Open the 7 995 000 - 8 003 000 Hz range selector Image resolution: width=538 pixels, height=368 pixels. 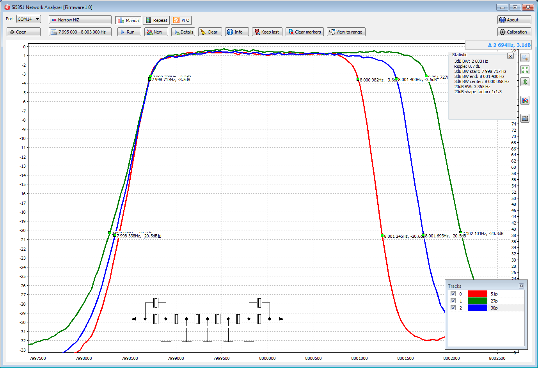[80, 32]
